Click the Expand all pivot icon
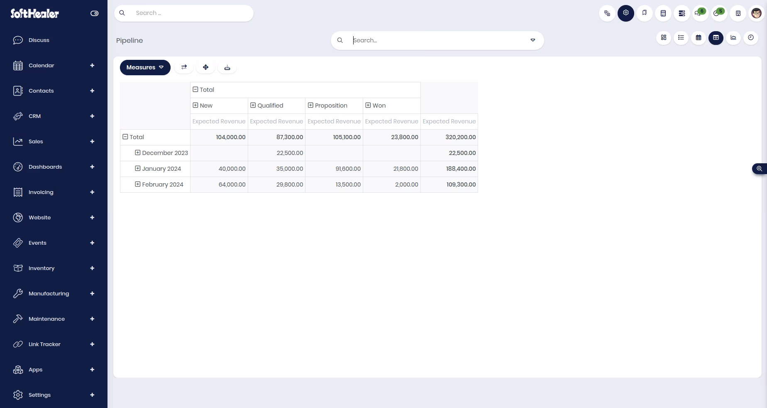The height and width of the screenshot is (408, 767). click(205, 67)
